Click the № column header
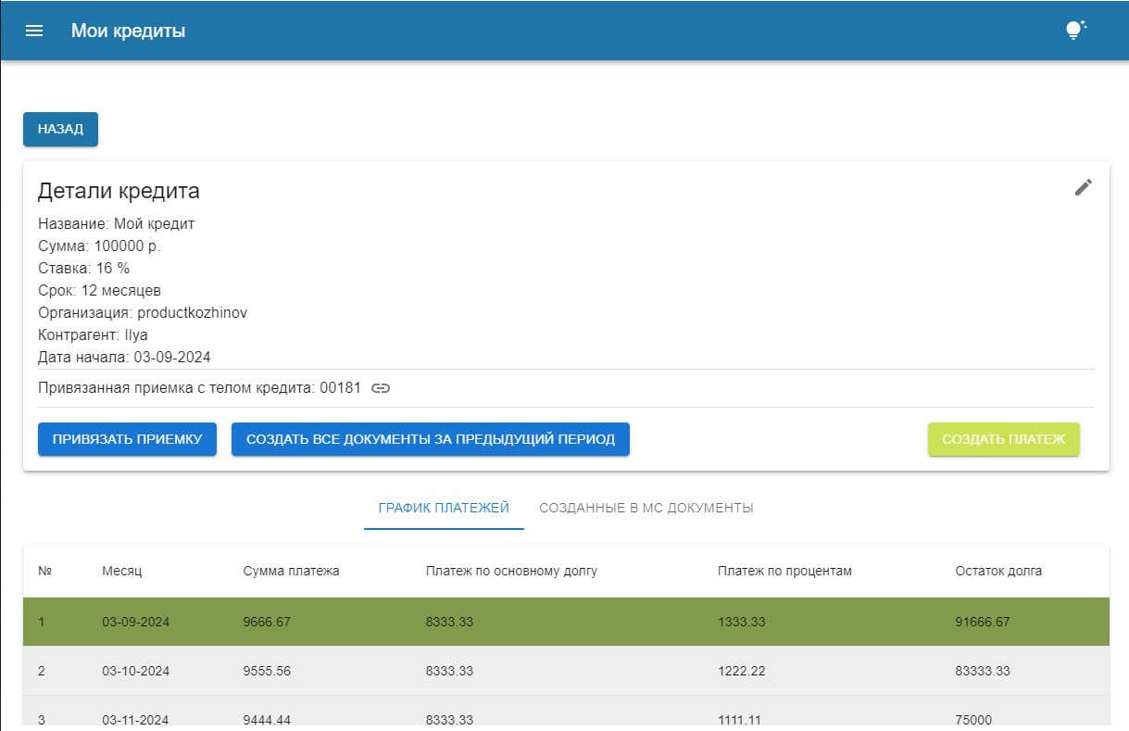 pyautogui.click(x=44, y=571)
